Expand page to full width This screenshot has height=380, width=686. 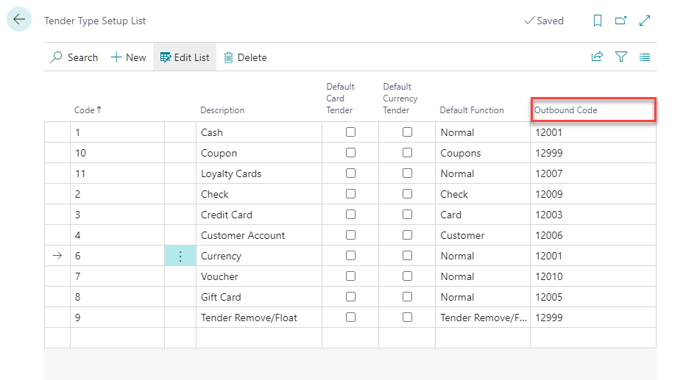click(x=645, y=21)
